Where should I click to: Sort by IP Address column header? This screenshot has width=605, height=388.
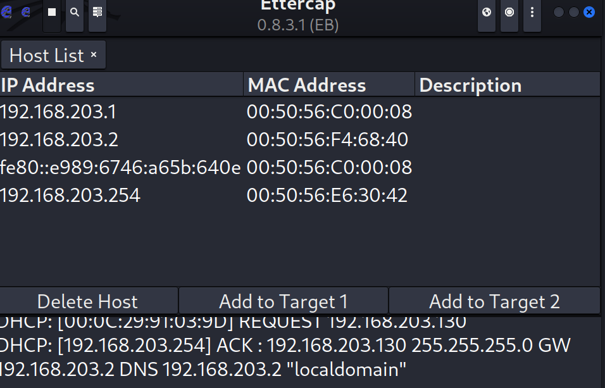coord(121,85)
